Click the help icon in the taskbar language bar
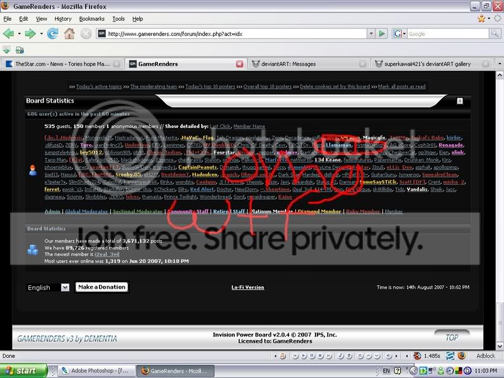 click(398, 370)
